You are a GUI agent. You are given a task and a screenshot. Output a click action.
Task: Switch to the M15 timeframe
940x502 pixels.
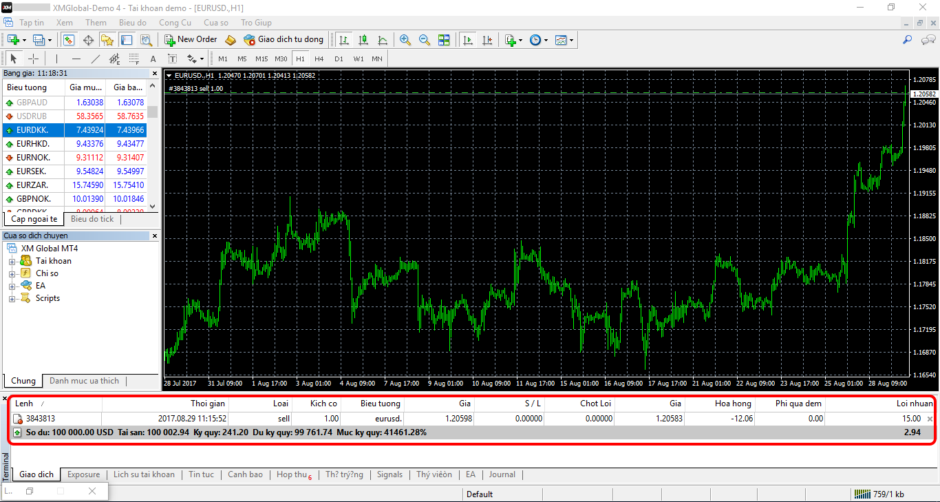click(261, 59)
